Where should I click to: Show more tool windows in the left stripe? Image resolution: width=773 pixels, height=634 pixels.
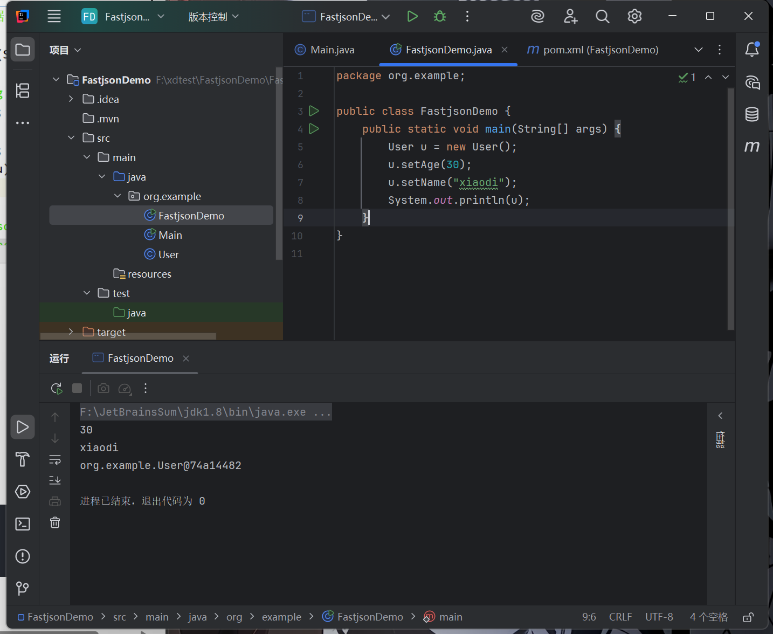coord(23,123)
